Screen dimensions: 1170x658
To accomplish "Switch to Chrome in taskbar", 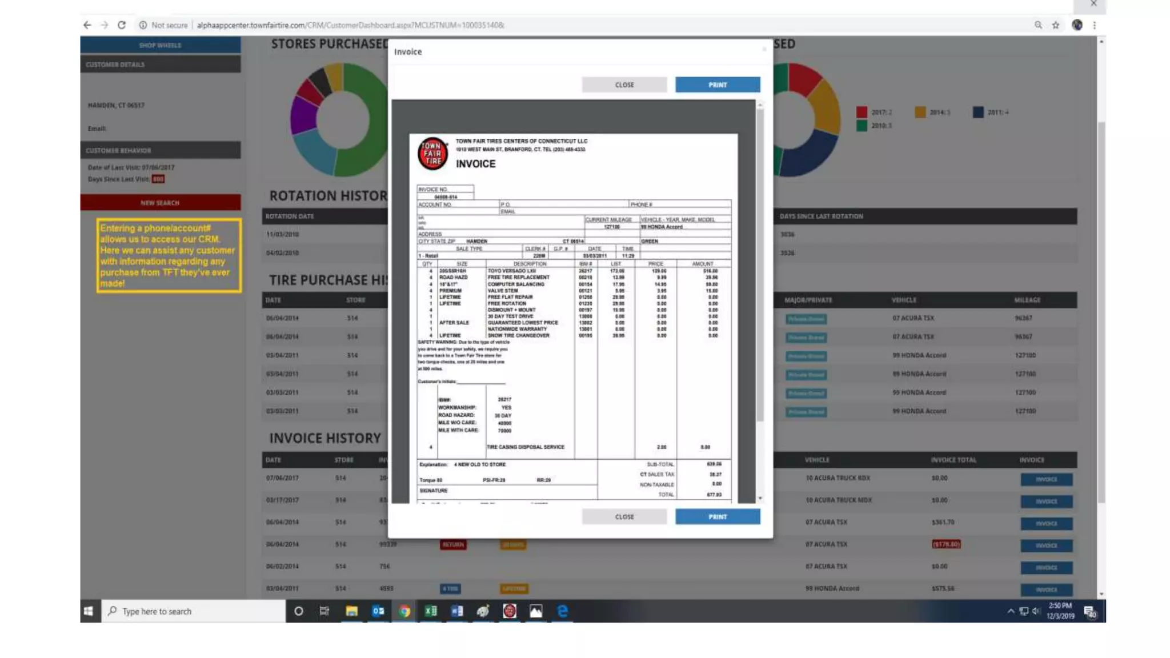I will click(404, 611).
